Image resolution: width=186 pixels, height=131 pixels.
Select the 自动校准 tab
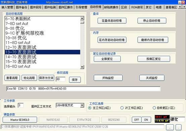pos(96,7)
